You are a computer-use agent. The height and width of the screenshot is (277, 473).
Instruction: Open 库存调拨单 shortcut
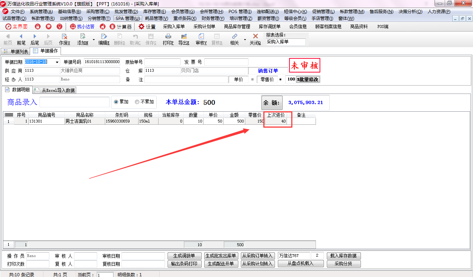click(270, 26)
